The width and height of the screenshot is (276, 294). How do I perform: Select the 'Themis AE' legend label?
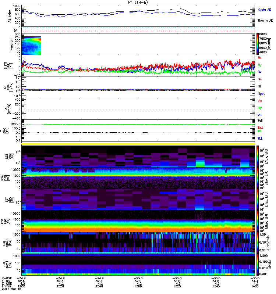[265, 21]
